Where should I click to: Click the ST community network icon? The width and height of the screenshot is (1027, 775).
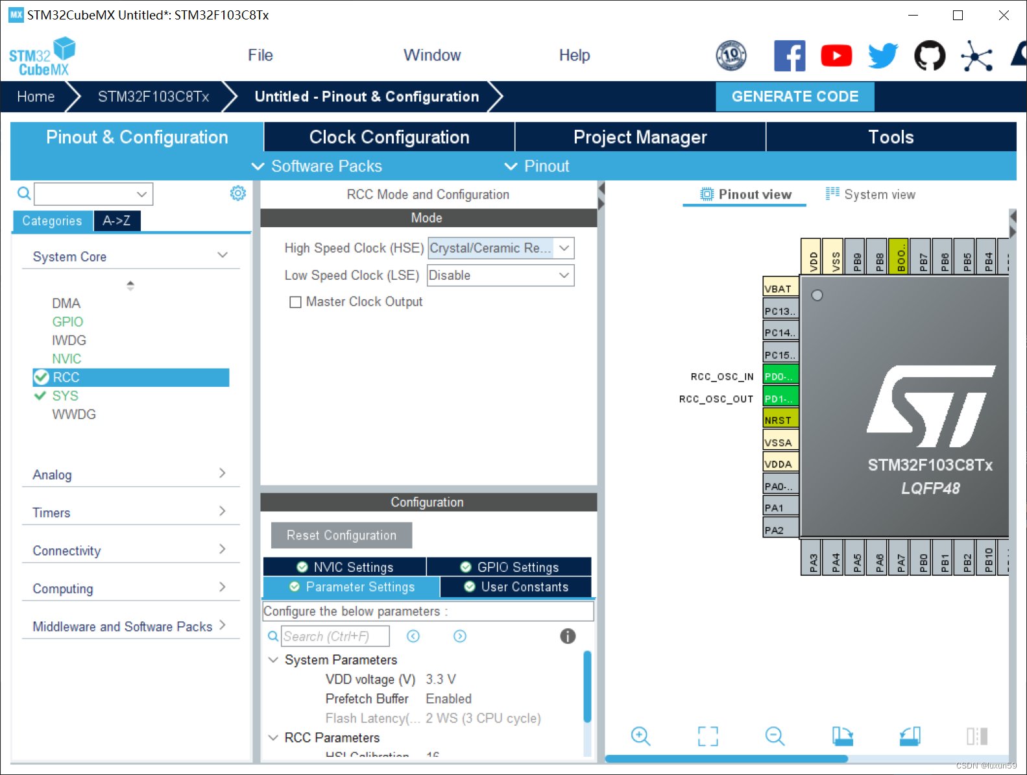coord(976,56)
